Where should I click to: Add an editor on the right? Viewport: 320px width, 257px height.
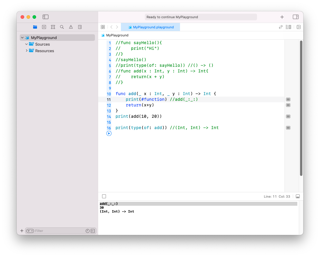pos(299,27)
